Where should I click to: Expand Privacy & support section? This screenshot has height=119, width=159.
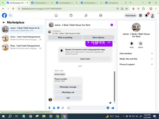[136, 64]
